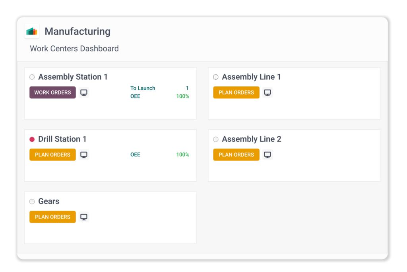This screenshot has width=407, height=272.
Task: Toggle the red status dot of Drill Station 1
Action: pos(32,139)
